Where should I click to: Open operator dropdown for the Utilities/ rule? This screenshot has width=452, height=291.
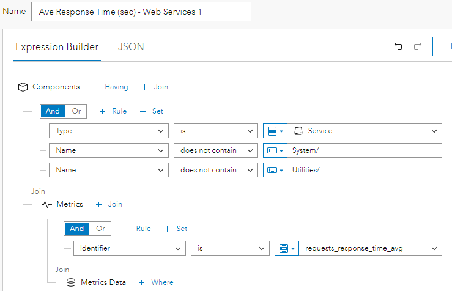tap(216, 170)
